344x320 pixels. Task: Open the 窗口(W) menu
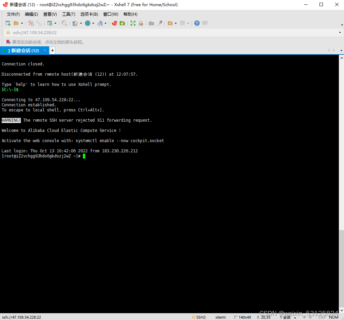[110, 14]
